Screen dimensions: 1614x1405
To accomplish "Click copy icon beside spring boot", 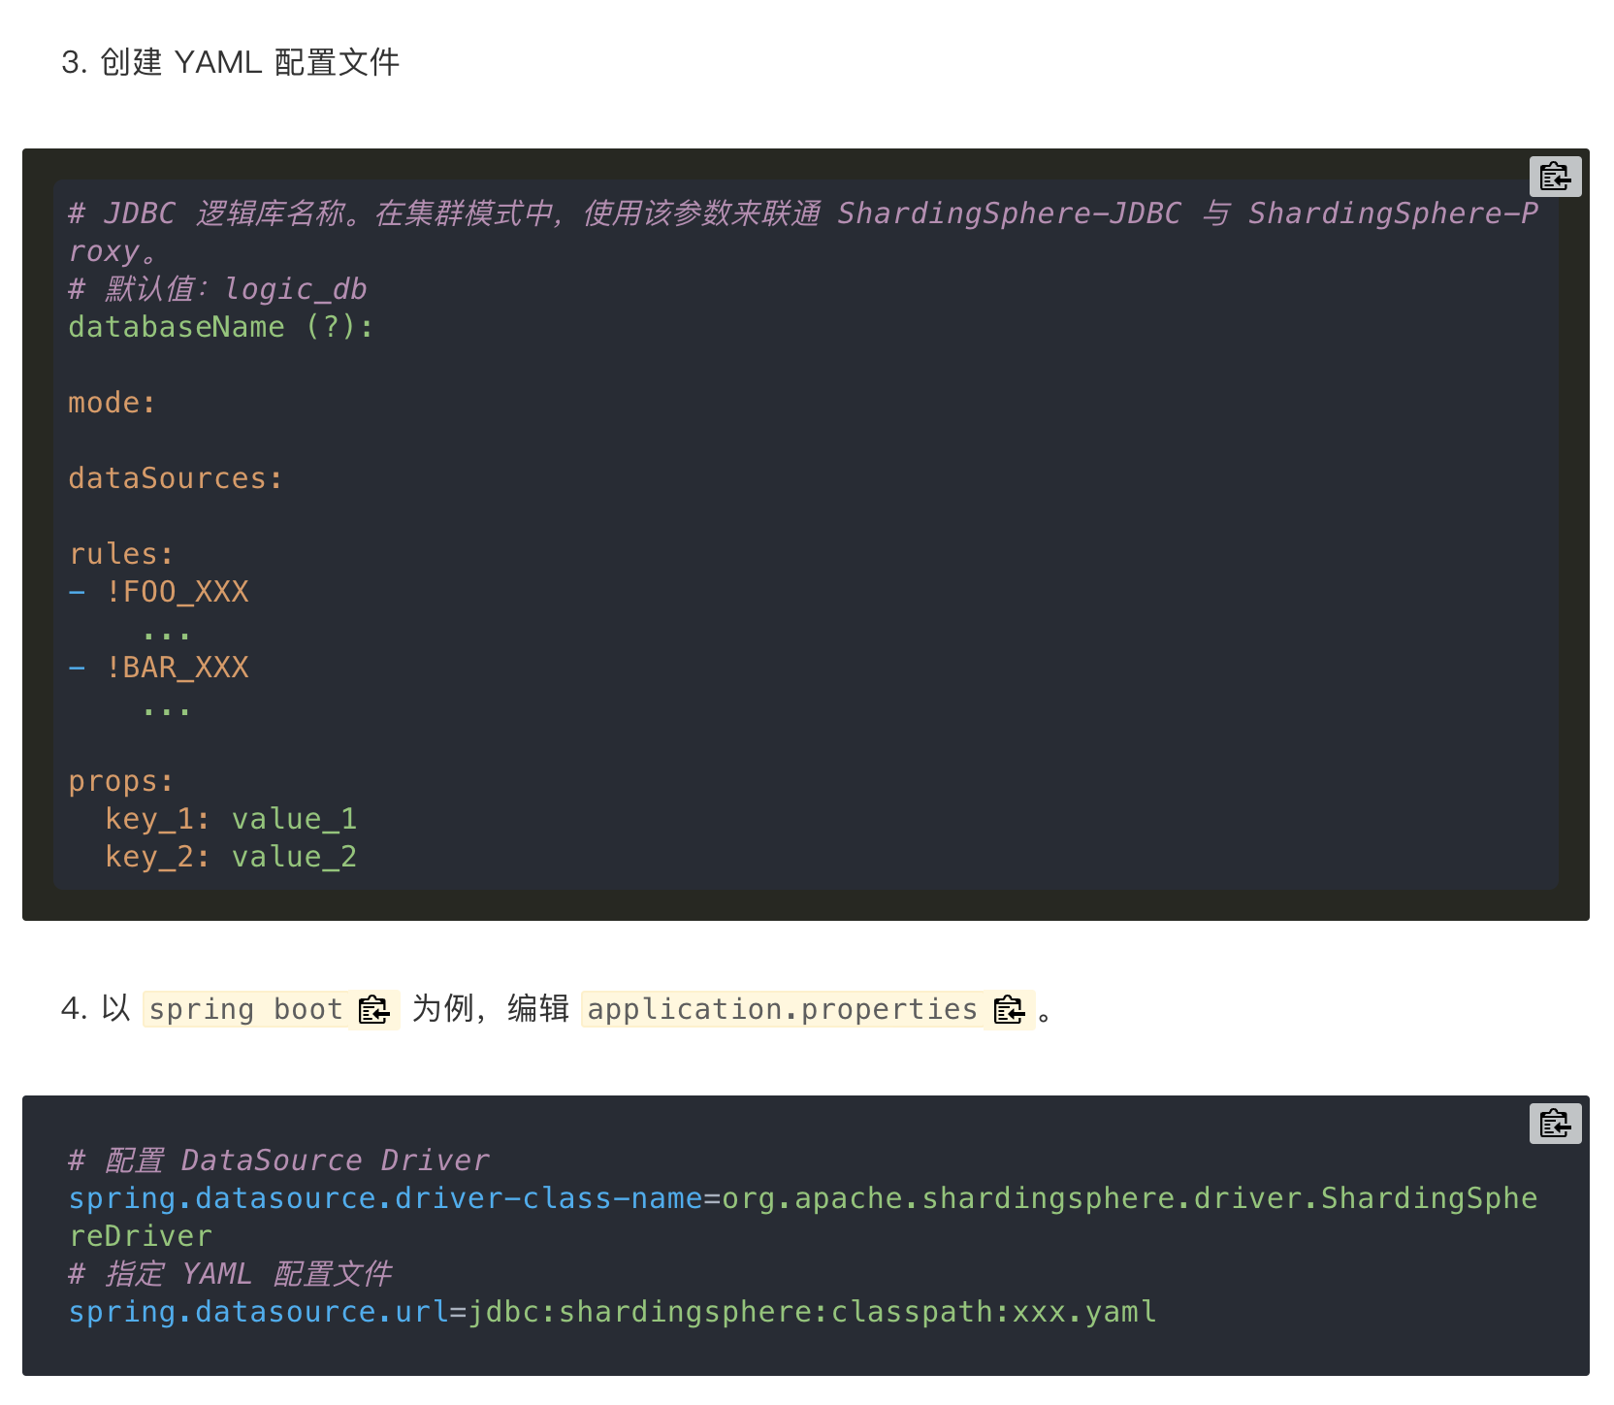I will [x=373, y=1010].
